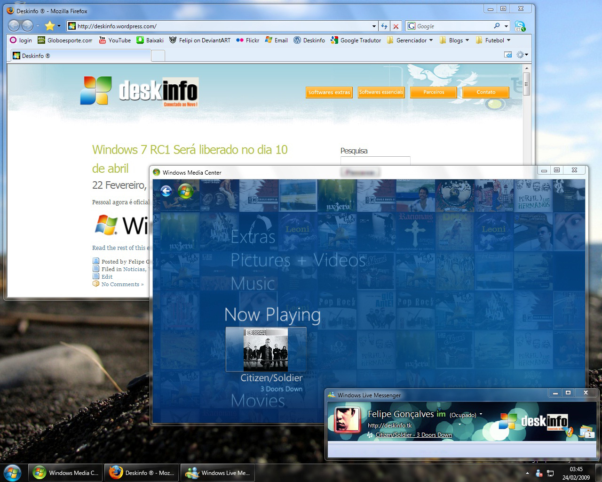The width and height of the screenshot is (602, 482).
Task: Open URL history dropdown arrow
Action: 374,26
